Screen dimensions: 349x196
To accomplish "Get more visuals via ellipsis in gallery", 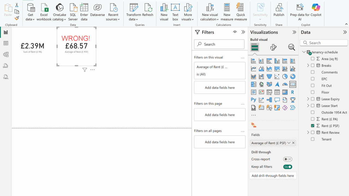I will 254,115.
